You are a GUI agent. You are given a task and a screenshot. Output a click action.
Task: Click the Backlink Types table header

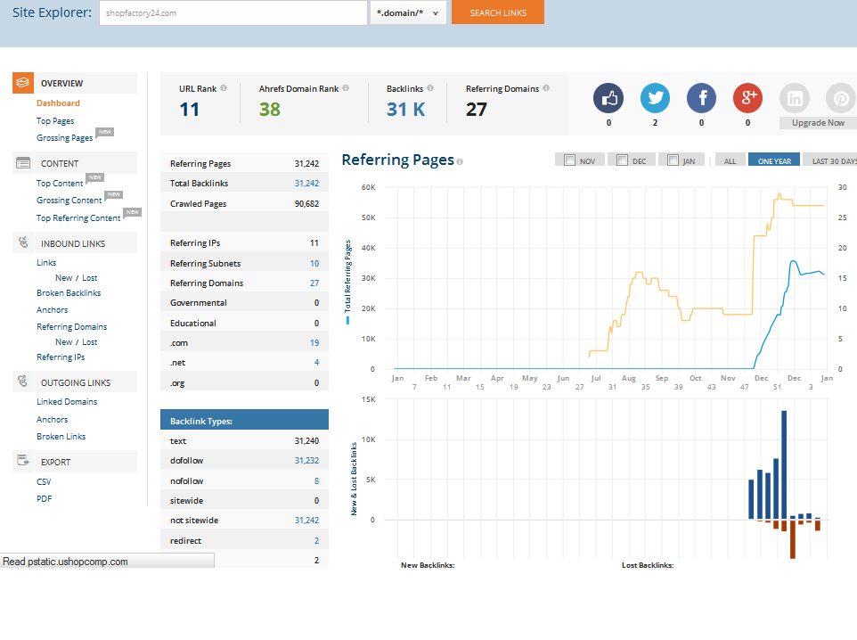pyautogui.click(x=244, y=420)
